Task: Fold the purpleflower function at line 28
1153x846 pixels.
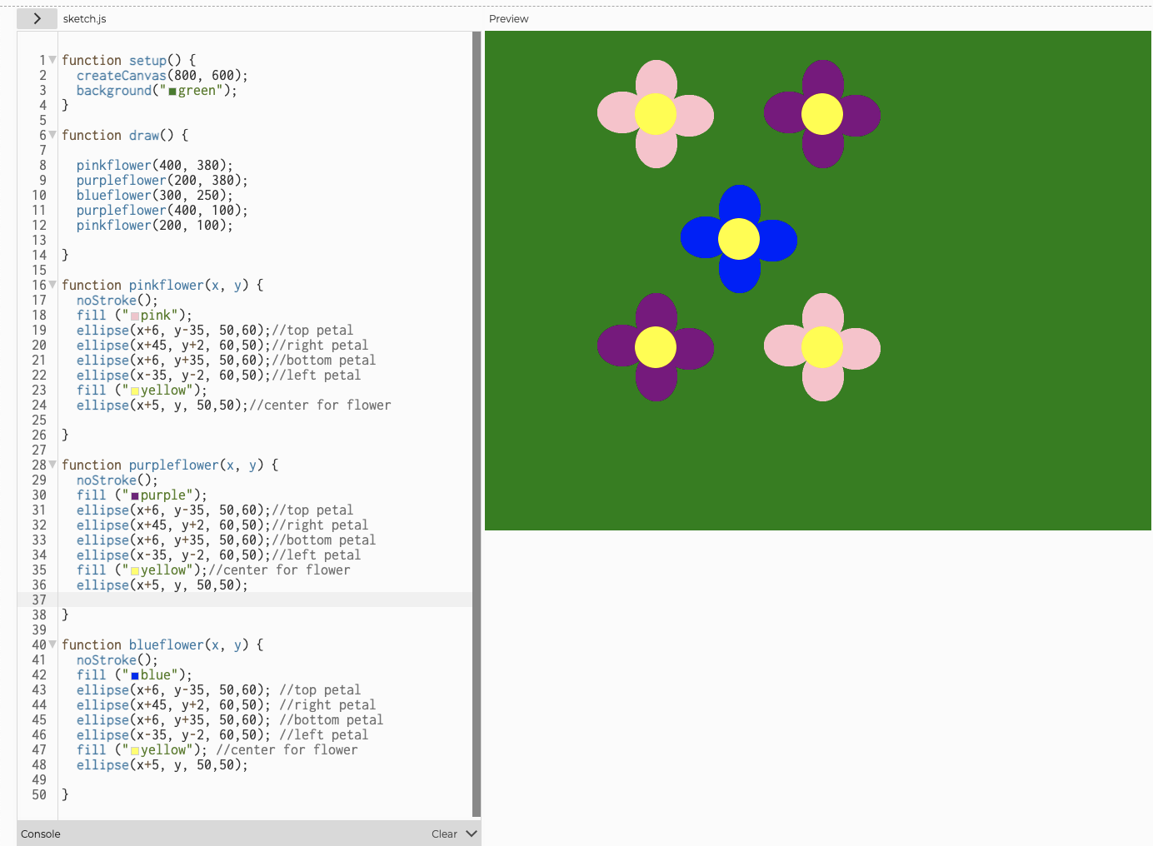Action: 52,465
